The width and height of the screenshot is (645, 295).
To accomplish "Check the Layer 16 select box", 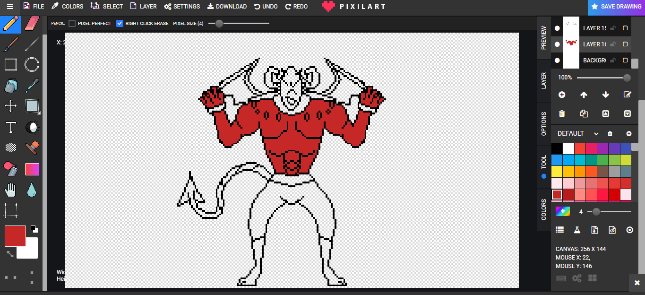I will [x=625, y=44].
